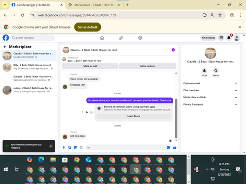Open Chrome three-dot menu
This screenshot has height=184, width=246.
coord(241,15)
